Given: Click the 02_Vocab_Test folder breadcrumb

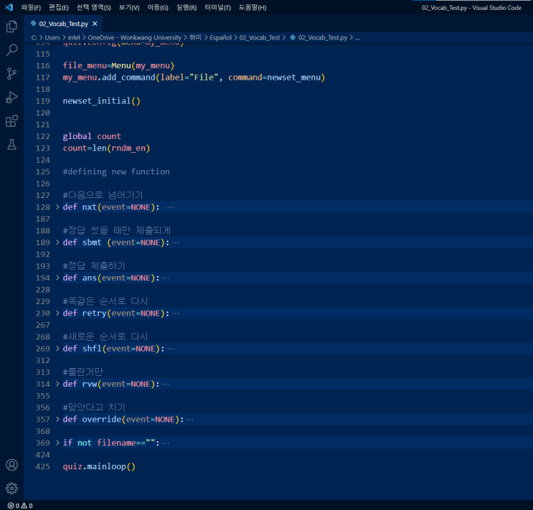Looking at the screenshot, I should 260,38.
